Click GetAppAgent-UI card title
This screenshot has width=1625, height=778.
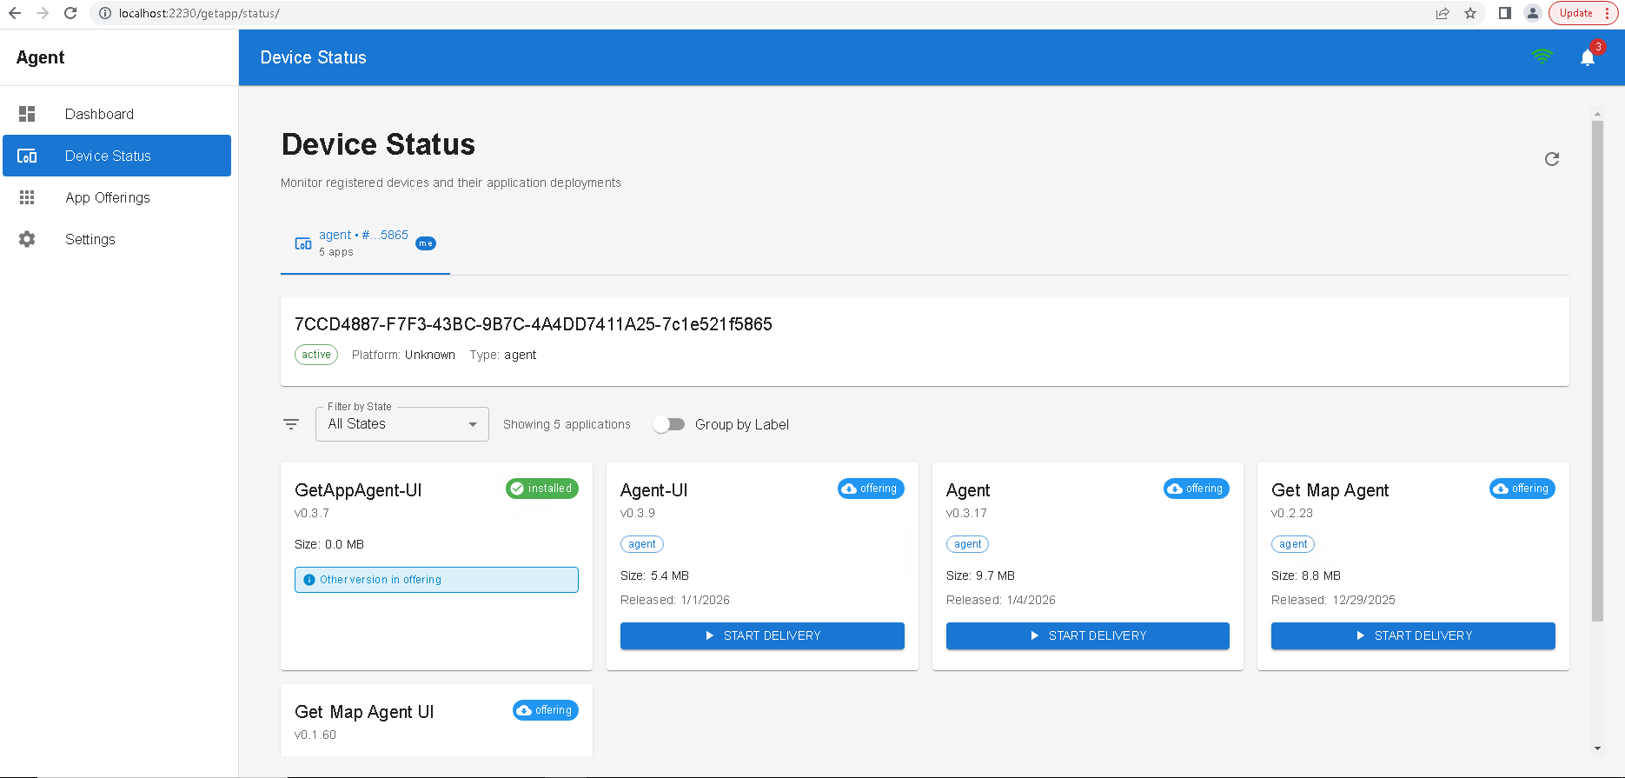[358, 490]
